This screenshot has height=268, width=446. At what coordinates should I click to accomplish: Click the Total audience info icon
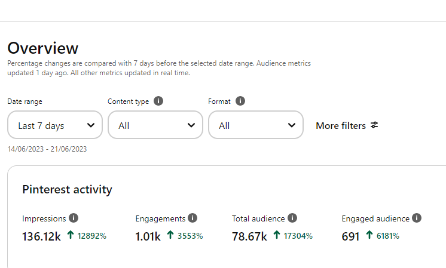[292, 218]
